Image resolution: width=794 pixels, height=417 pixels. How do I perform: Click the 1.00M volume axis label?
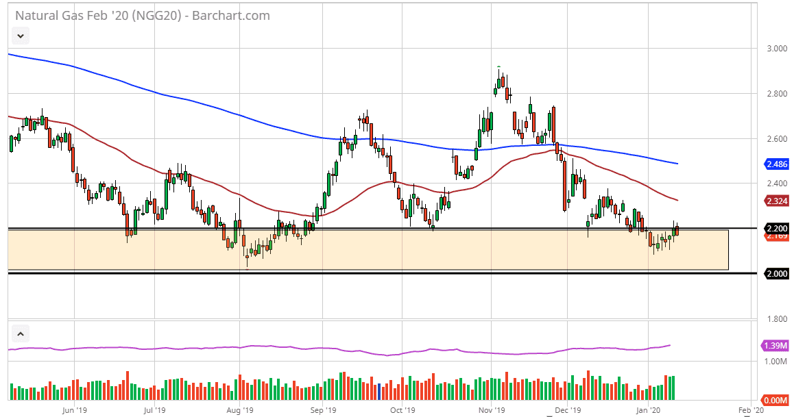[777, 361]
